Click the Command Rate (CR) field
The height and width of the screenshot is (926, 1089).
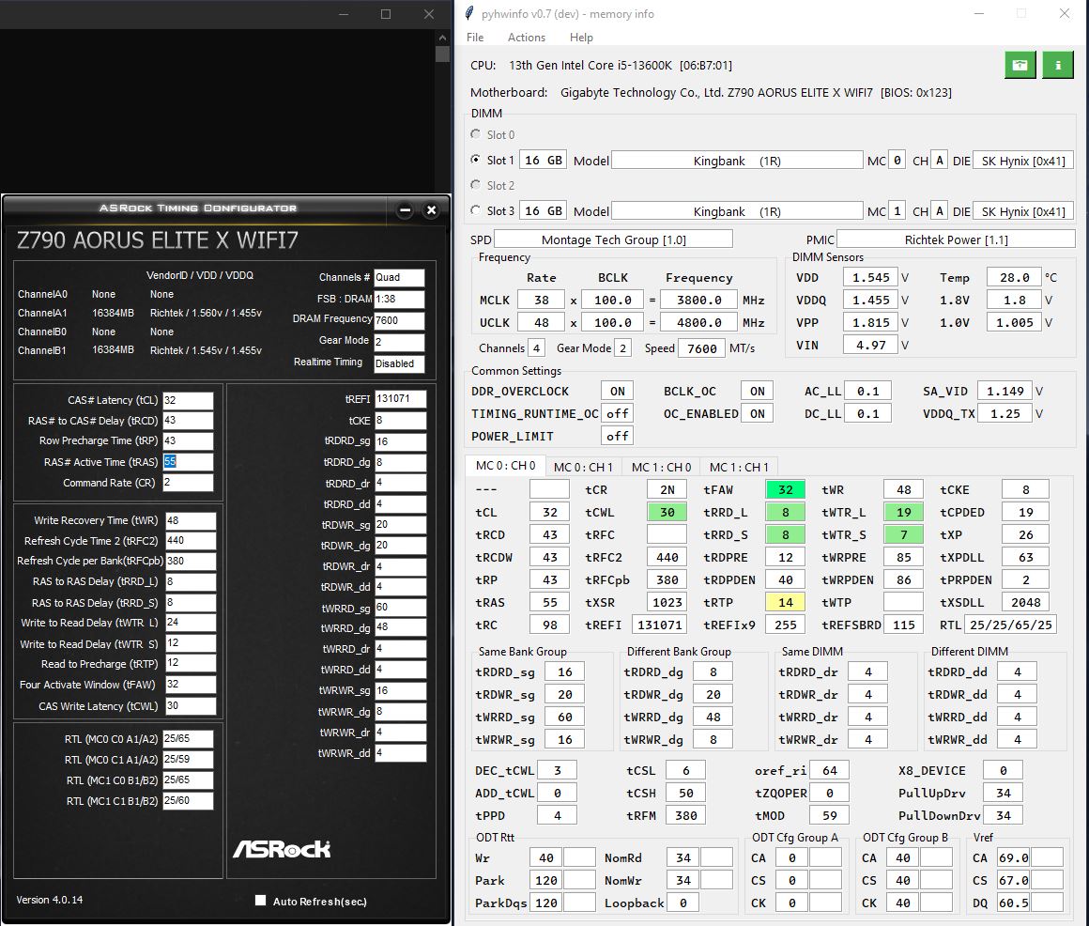point(188,482)
